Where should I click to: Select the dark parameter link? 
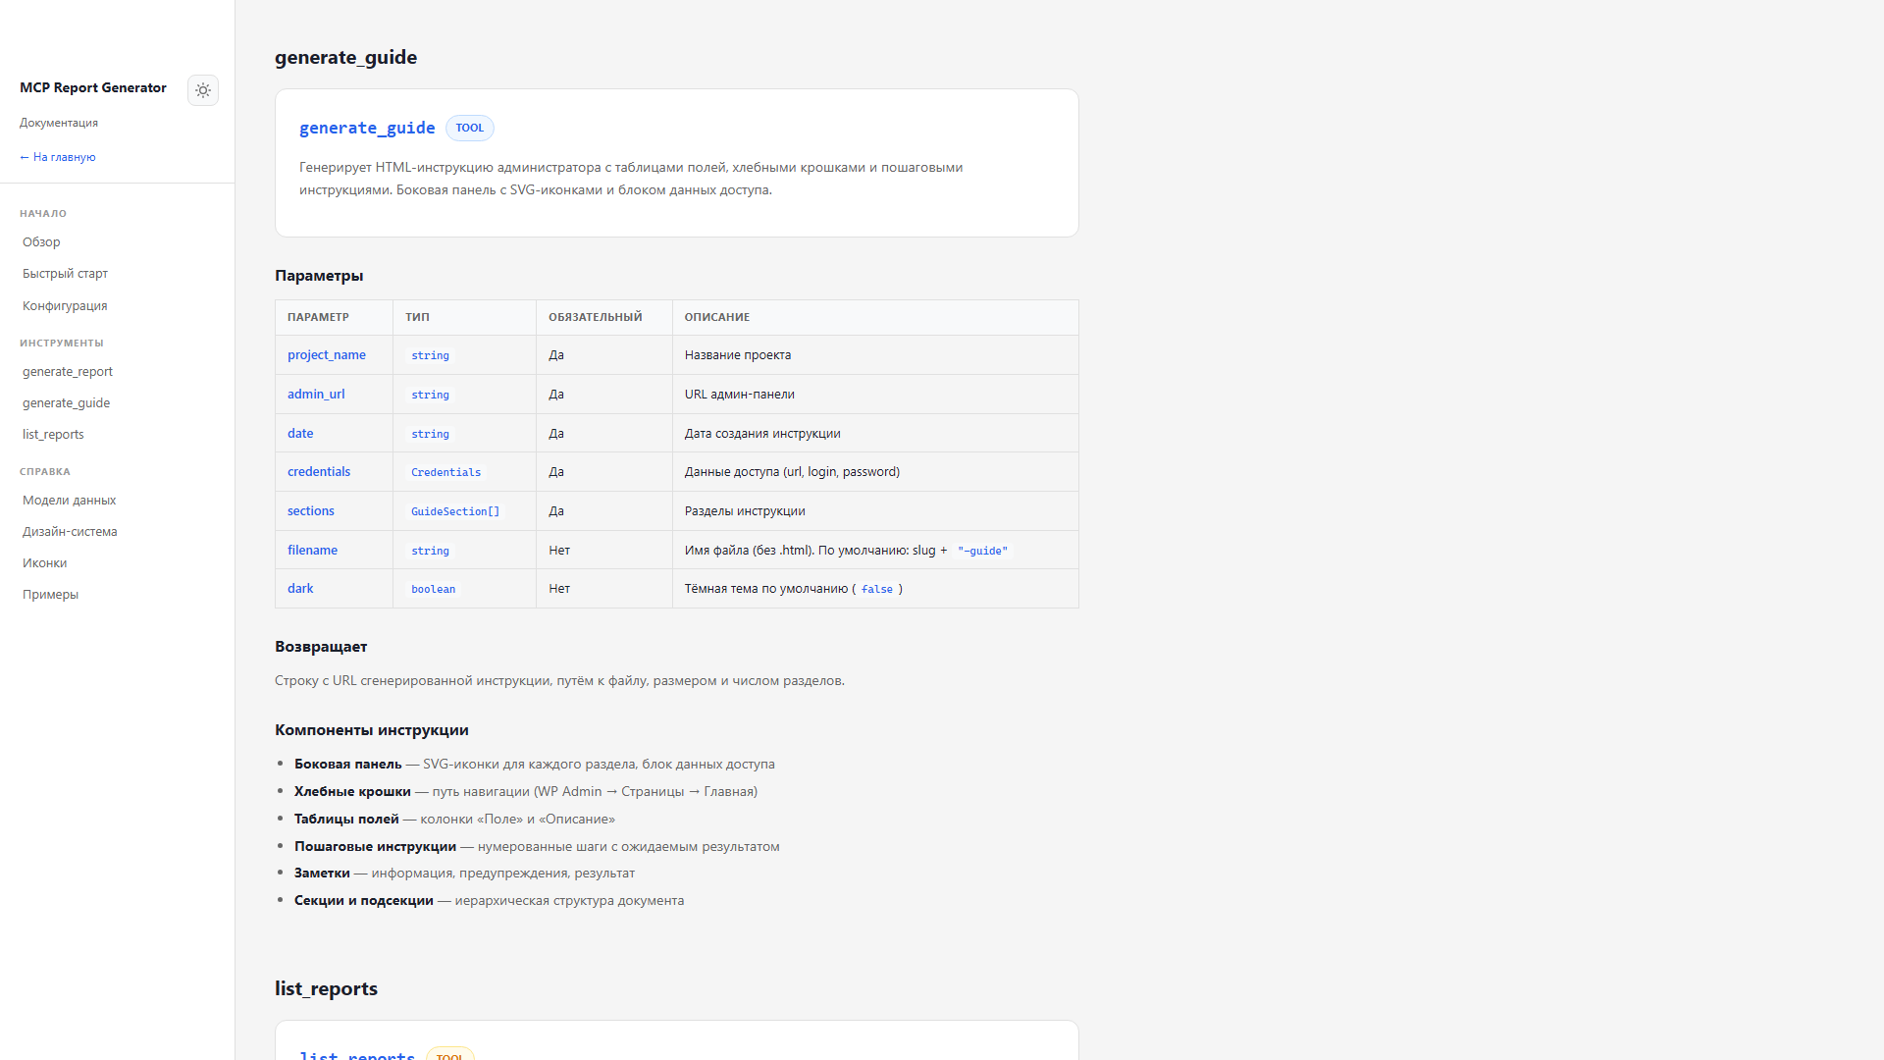click(x=300, y=588)
